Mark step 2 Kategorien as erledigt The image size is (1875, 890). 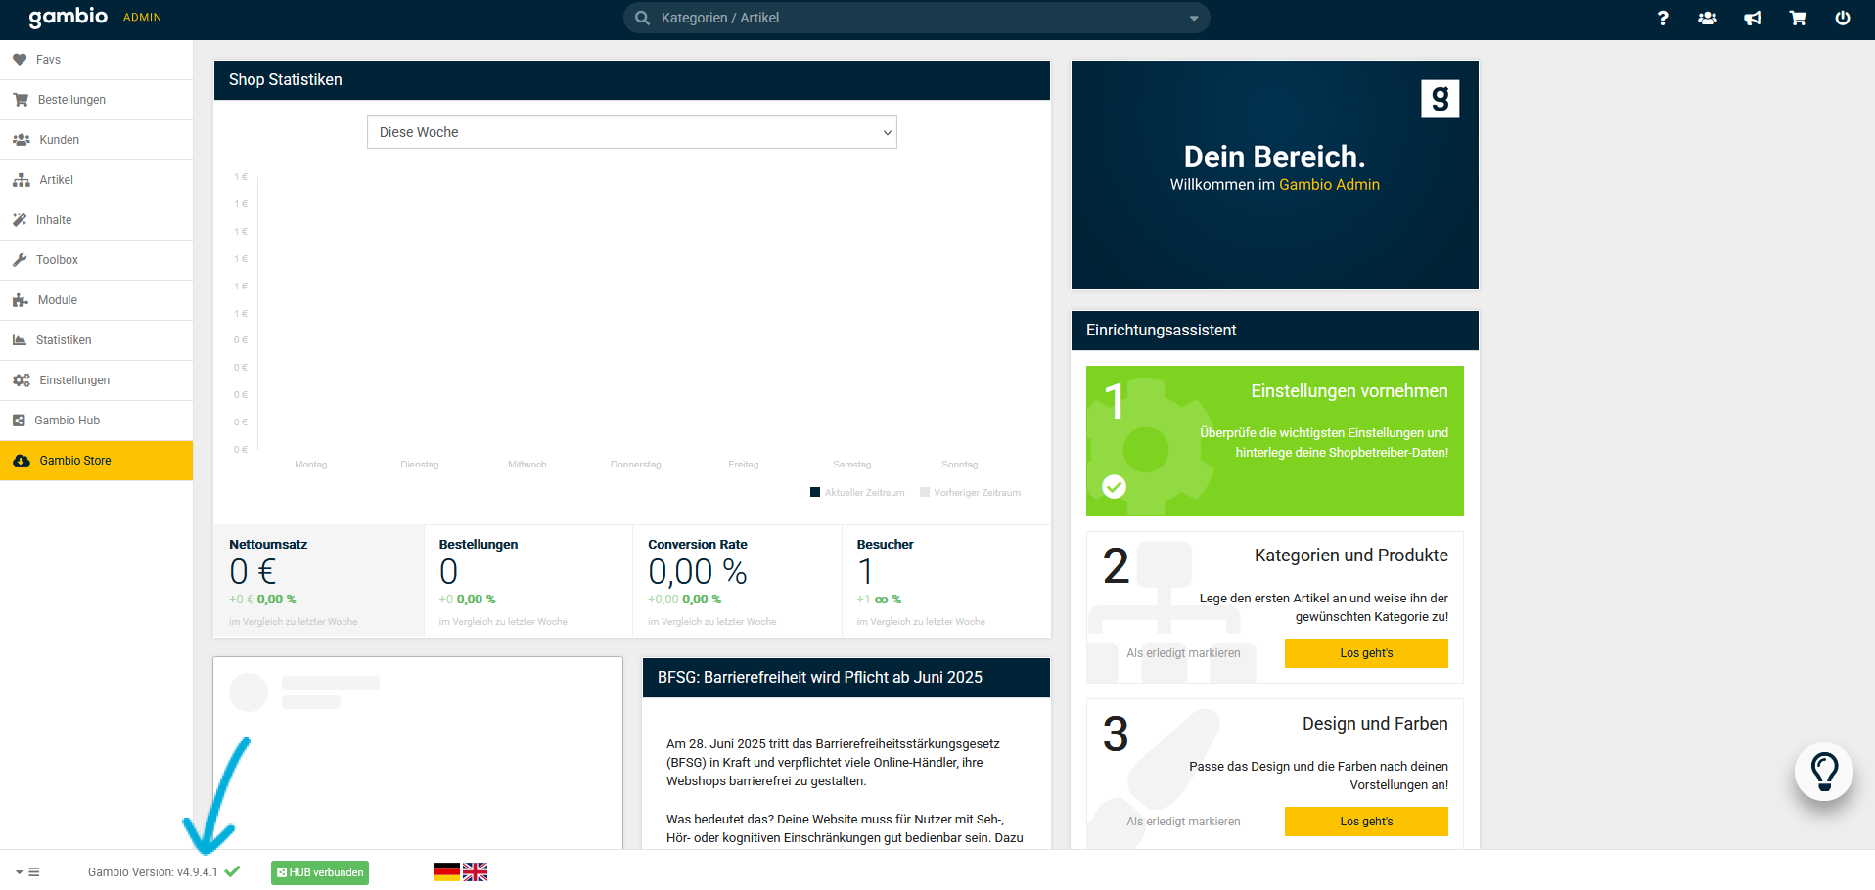pos(1182,653)
